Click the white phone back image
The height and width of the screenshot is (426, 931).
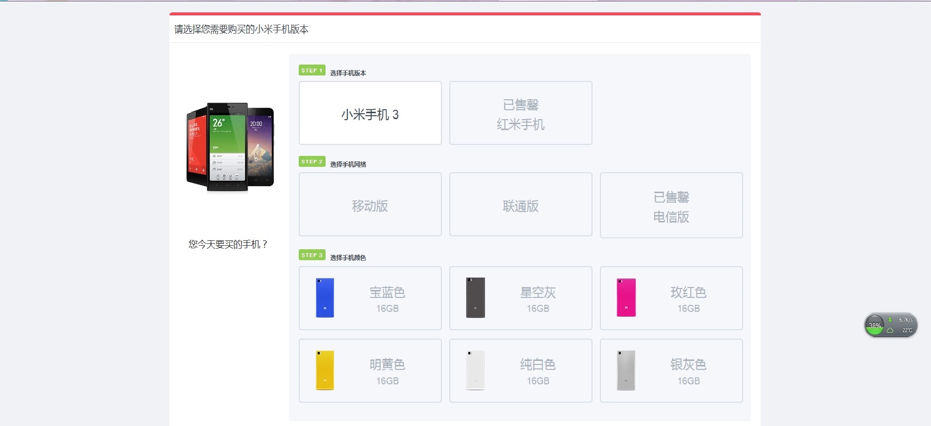coord(476,370)
